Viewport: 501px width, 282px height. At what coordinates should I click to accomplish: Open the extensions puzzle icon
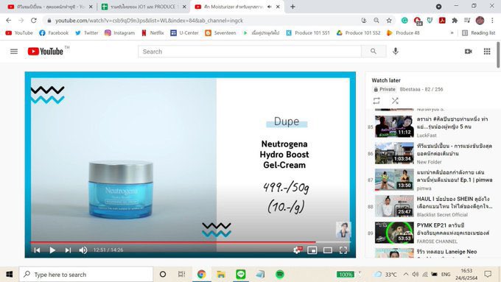[x=455, y=21]
